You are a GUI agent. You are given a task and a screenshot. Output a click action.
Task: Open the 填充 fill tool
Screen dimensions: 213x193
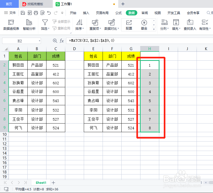point(176,25)
